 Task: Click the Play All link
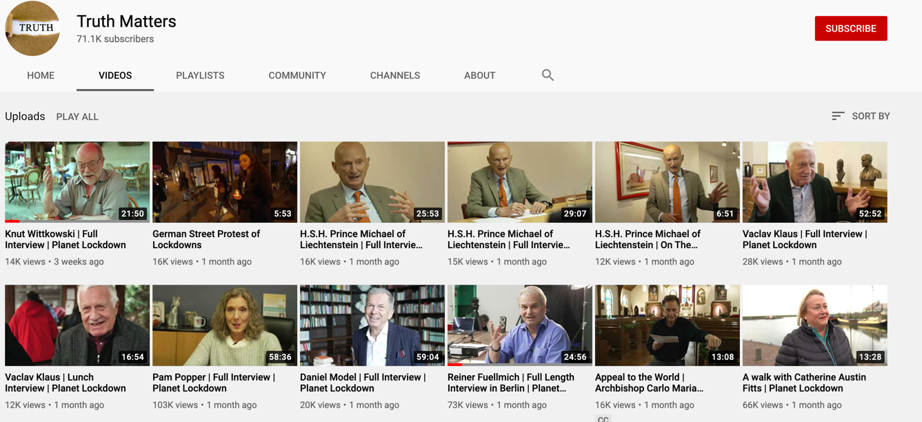(77, 117)
